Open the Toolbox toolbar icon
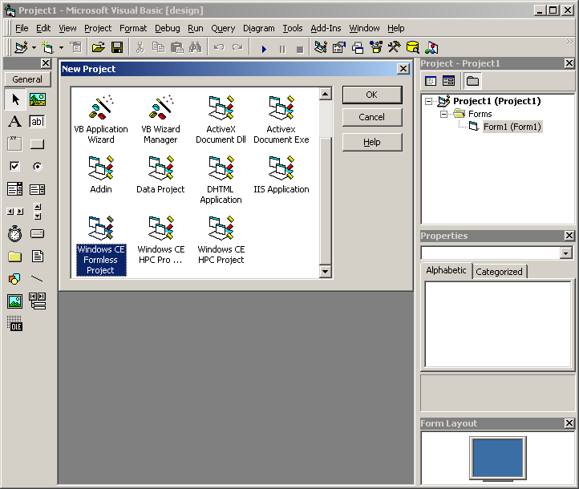This screenshot has width=579, height=489. [395, 47]
